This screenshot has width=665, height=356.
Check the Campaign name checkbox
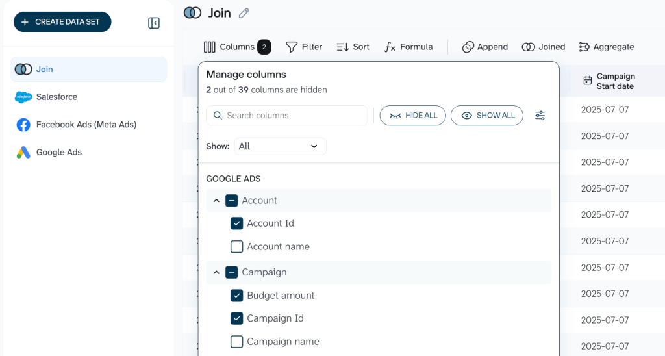pos(237,342)
